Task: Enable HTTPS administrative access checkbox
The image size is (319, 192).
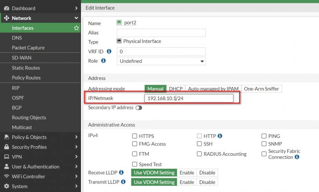Action: point(135,136)
